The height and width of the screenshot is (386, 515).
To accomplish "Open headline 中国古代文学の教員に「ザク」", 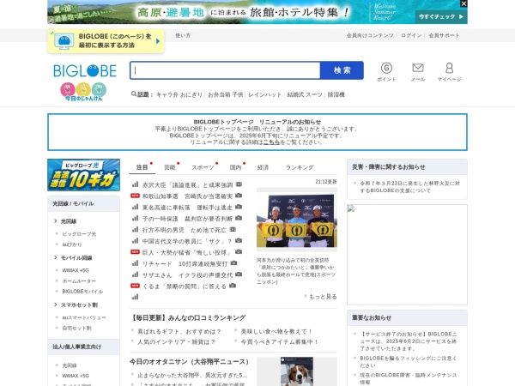I will pos(187,241).
